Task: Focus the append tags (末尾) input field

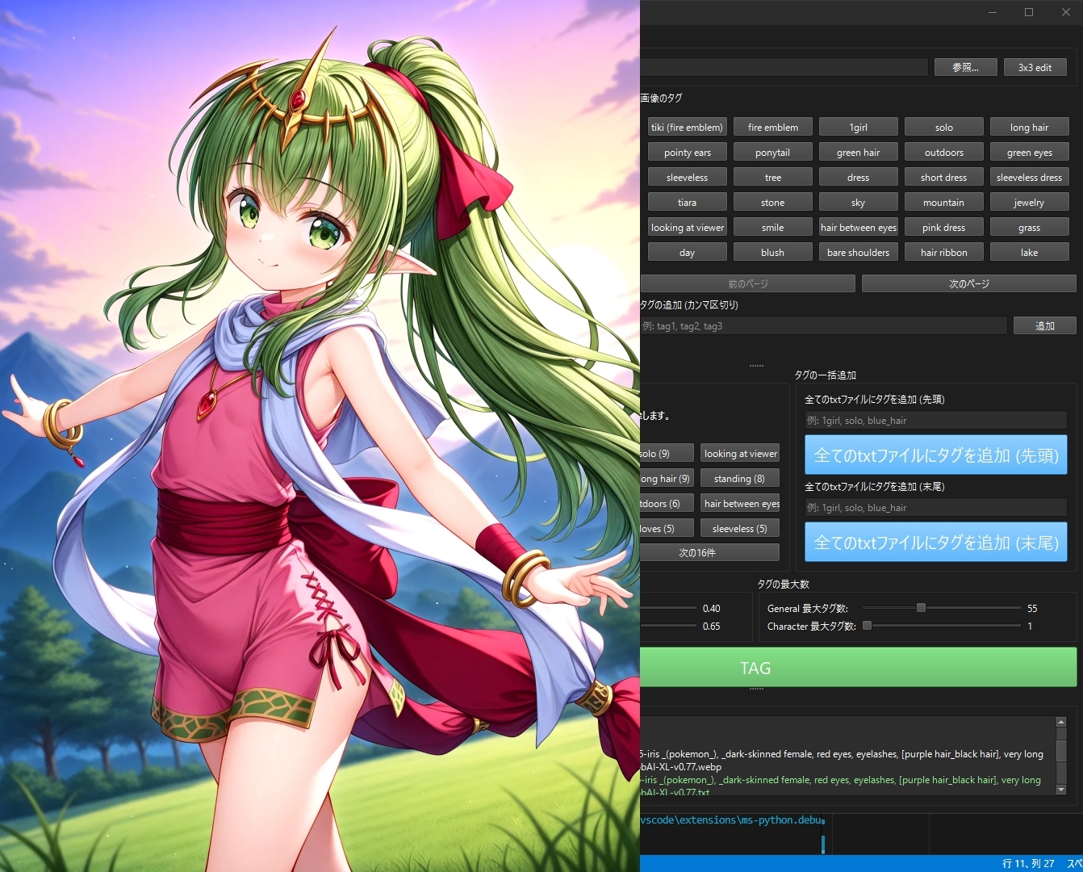Action: (935, 508)
